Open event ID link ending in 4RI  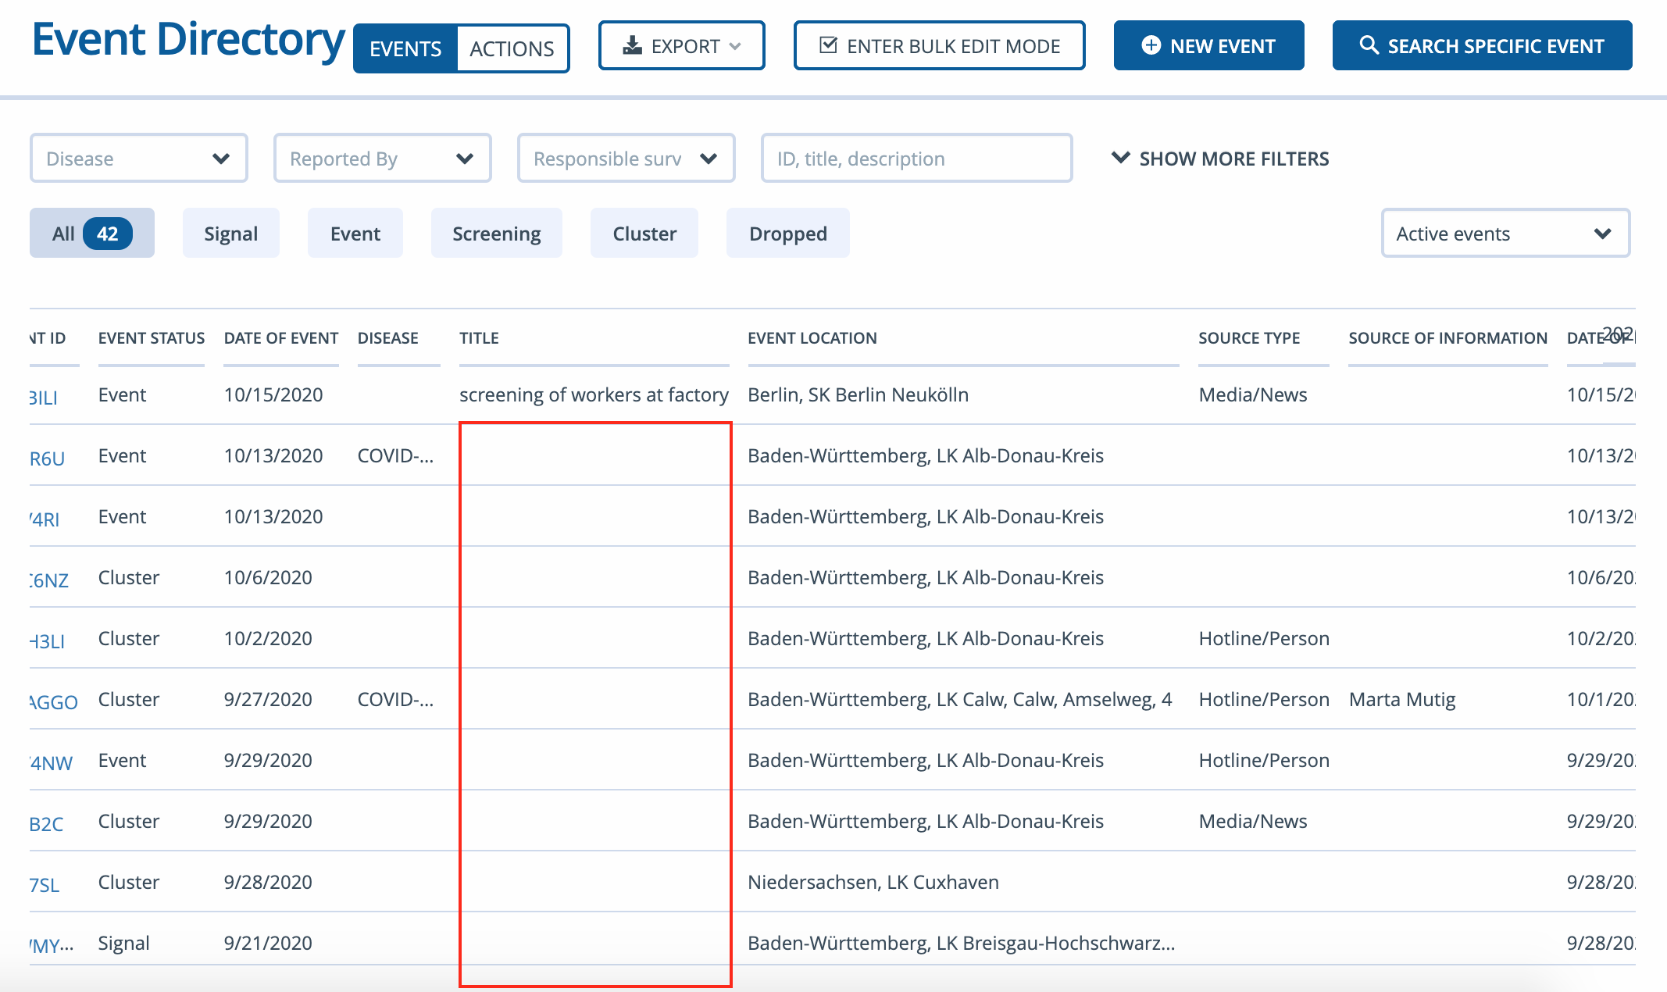point(45,519)
